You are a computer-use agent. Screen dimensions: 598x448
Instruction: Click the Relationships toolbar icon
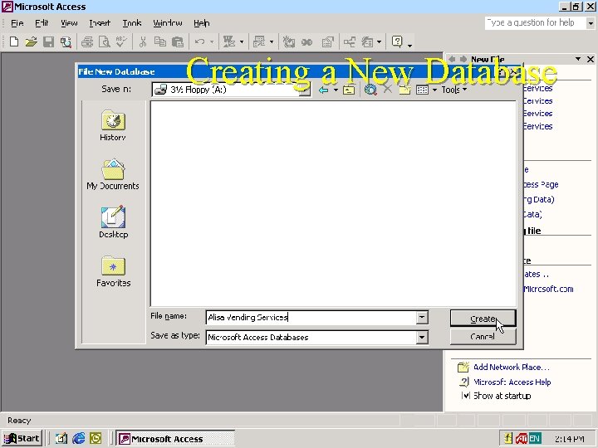[x=350, y=41]
